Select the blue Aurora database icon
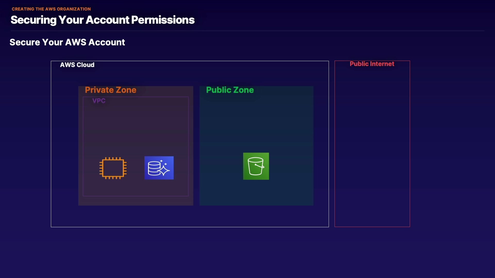This screenshot has width=495, height=278. [159, 168]
